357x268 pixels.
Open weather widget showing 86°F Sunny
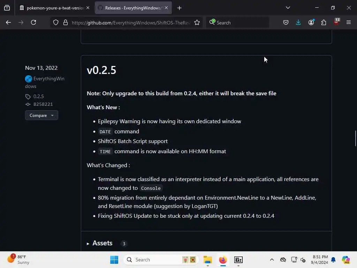click(19, 260)
